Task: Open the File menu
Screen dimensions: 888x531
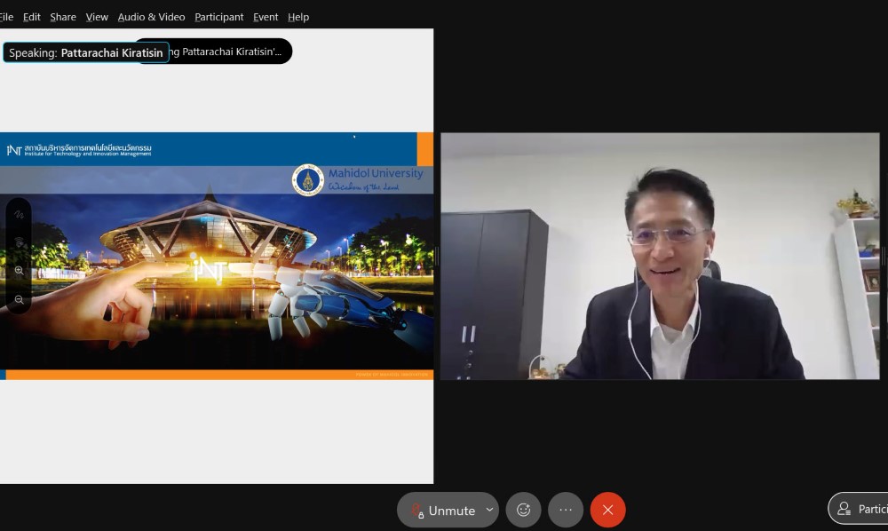Action: coord(6,17)
